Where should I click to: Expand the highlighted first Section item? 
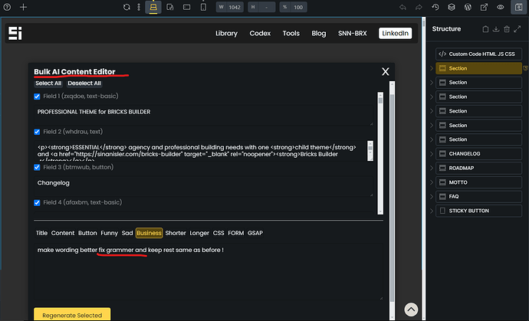tap(431, 68)
